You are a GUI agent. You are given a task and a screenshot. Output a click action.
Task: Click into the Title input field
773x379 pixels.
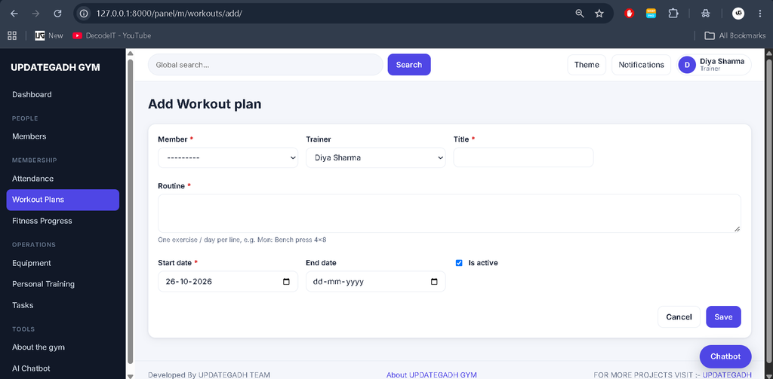pyautogui.click(x=524, y=157)
